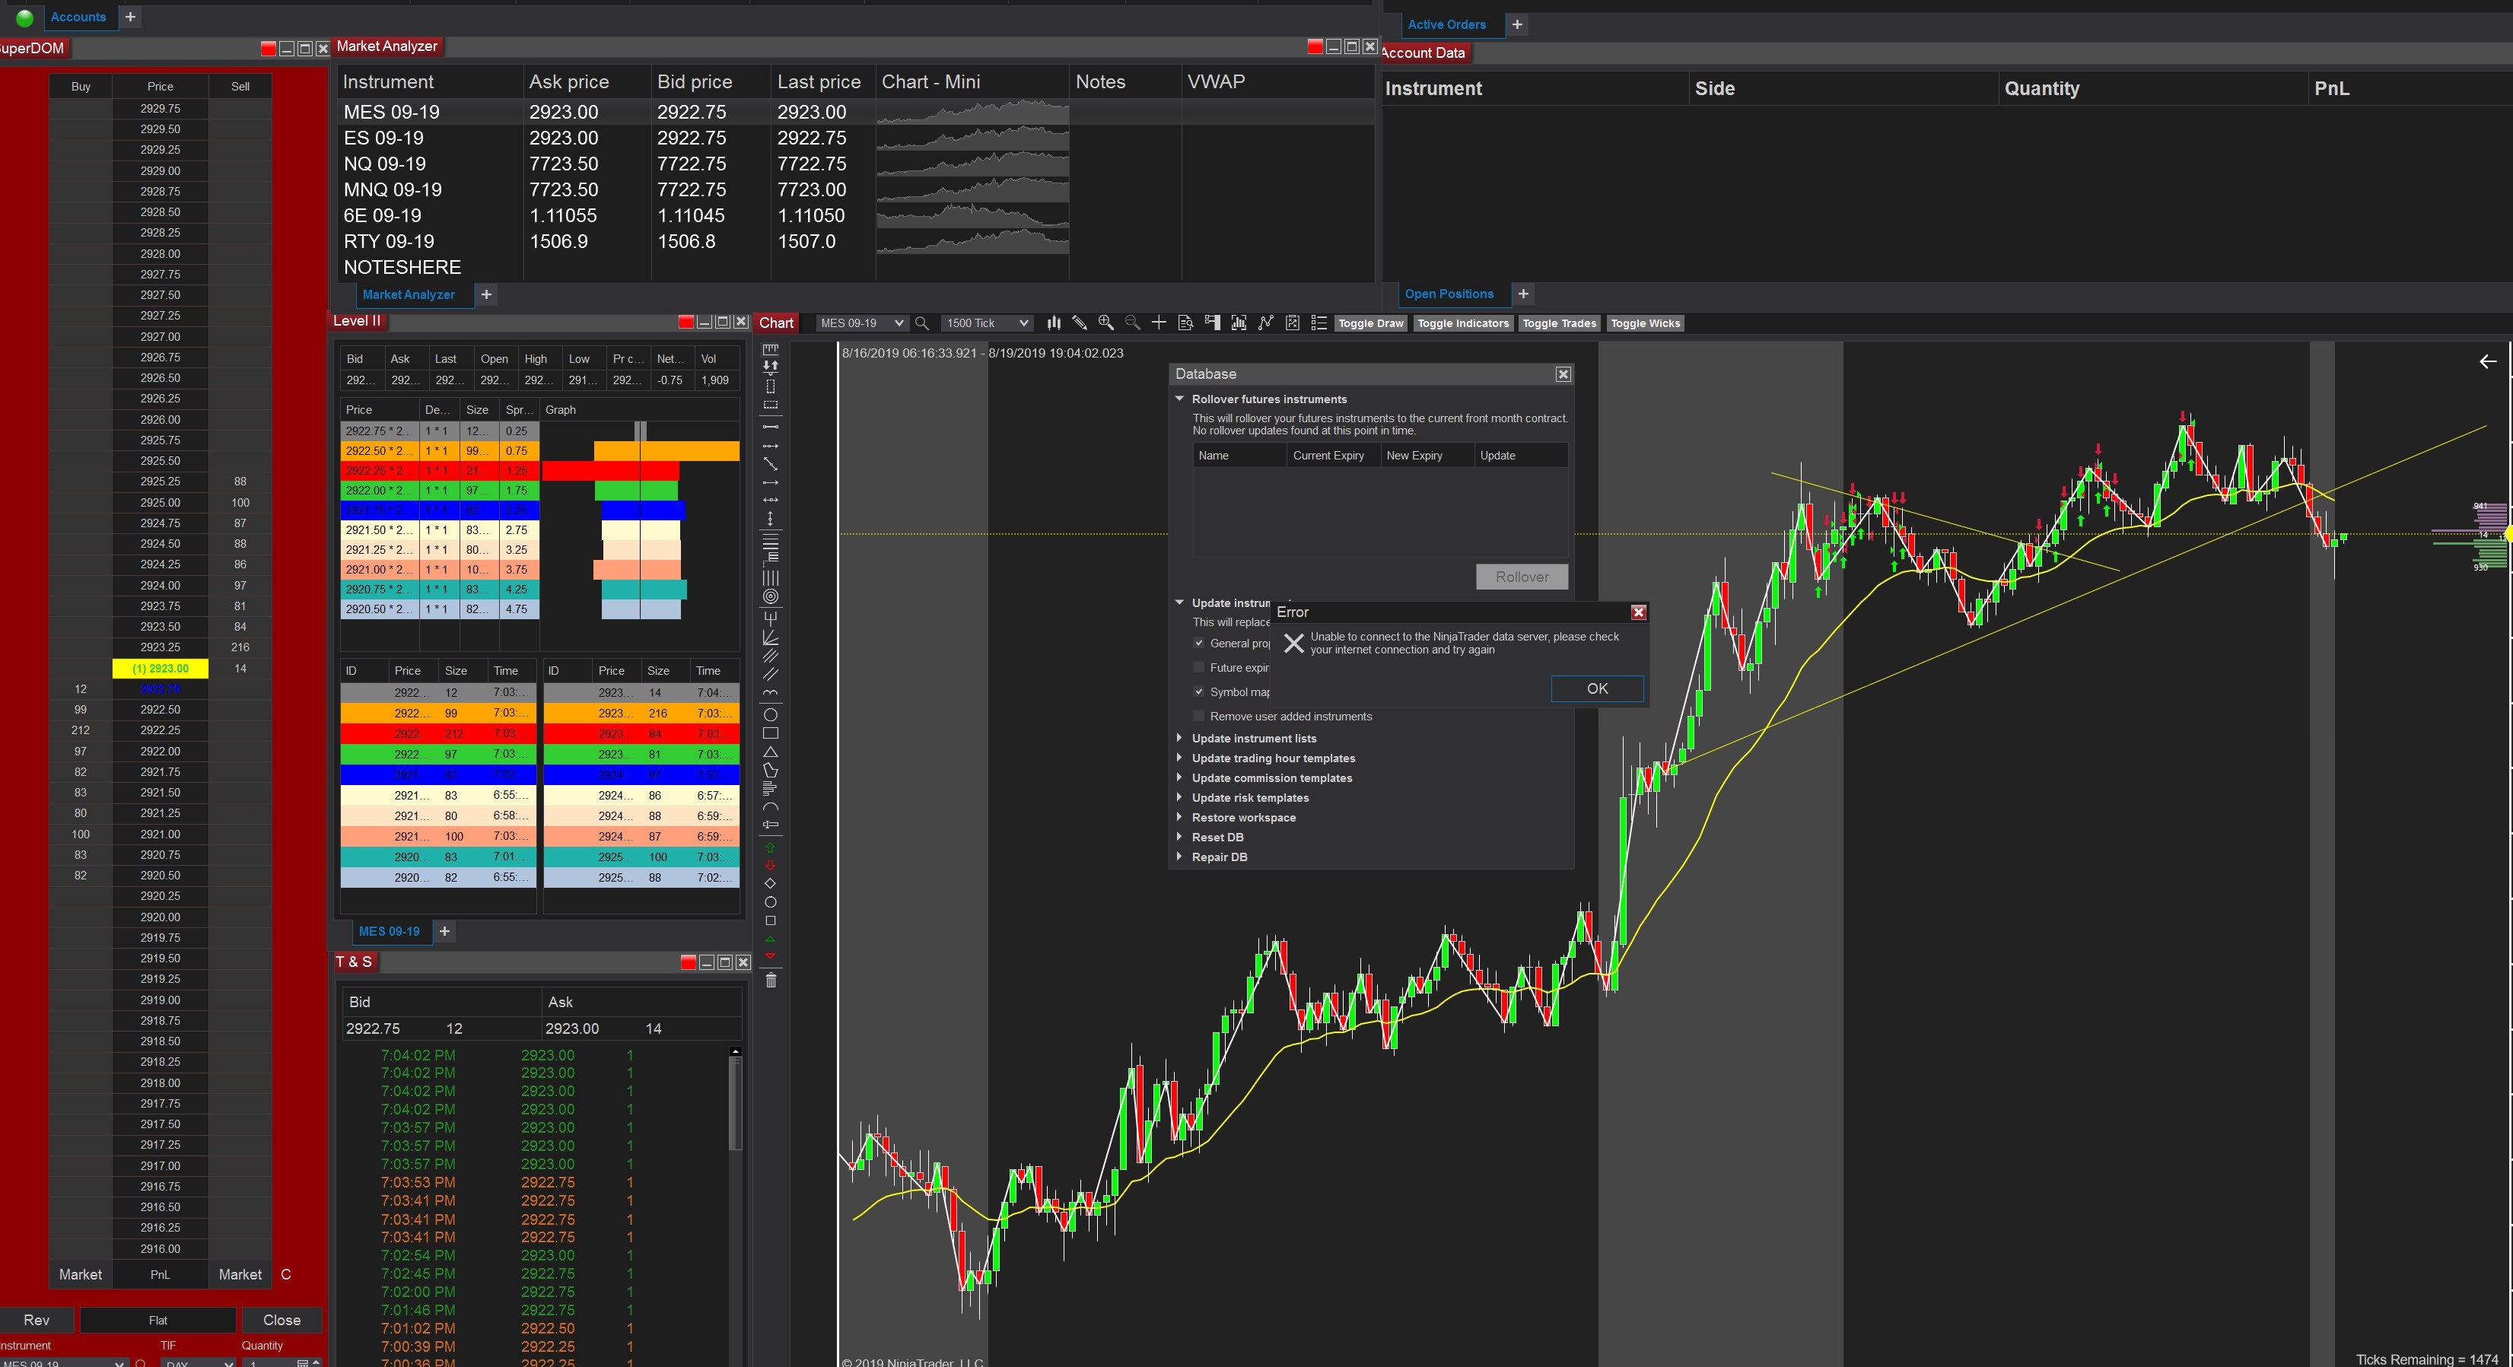Click OK in the Error dialog
Viewport: 2513px width, 1367px height.
tap(1596, 689)
